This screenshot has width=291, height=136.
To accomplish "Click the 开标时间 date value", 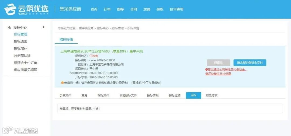I will point(103,77).
